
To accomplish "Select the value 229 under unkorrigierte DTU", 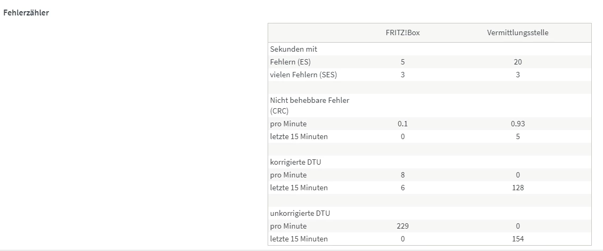I will pyautogui.click(x=403, y=226).
